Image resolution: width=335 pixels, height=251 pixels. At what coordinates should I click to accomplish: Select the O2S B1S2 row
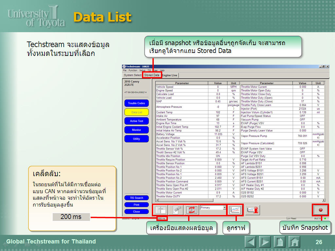point(282,192)
